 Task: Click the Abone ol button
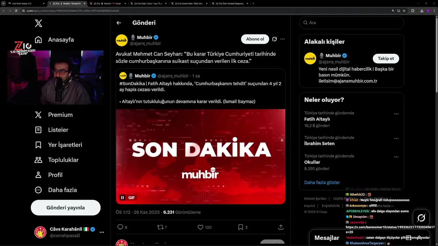pos(255,39)
